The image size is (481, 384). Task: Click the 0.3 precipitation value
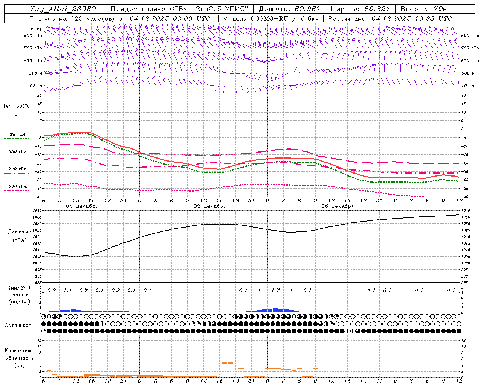tap(51, 291)
